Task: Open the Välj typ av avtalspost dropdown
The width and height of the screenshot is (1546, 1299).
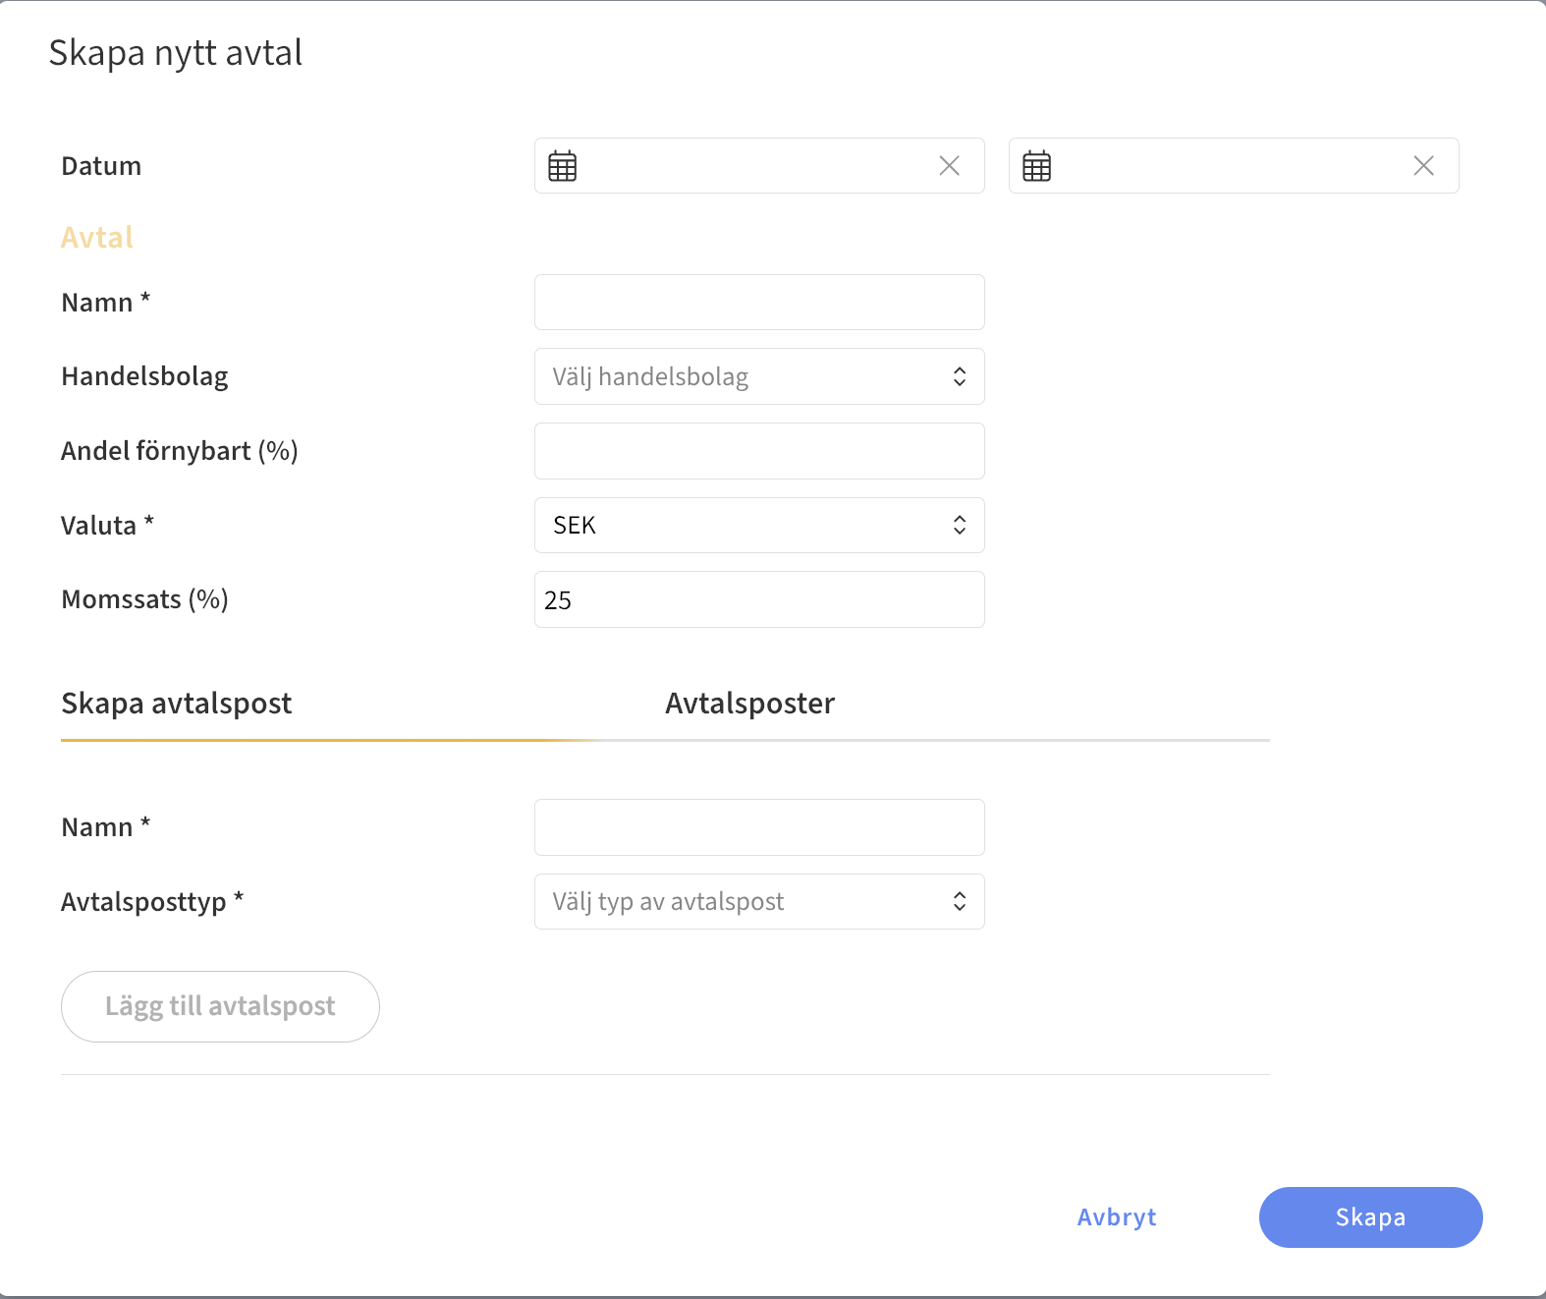Action: tap(759, 902)
